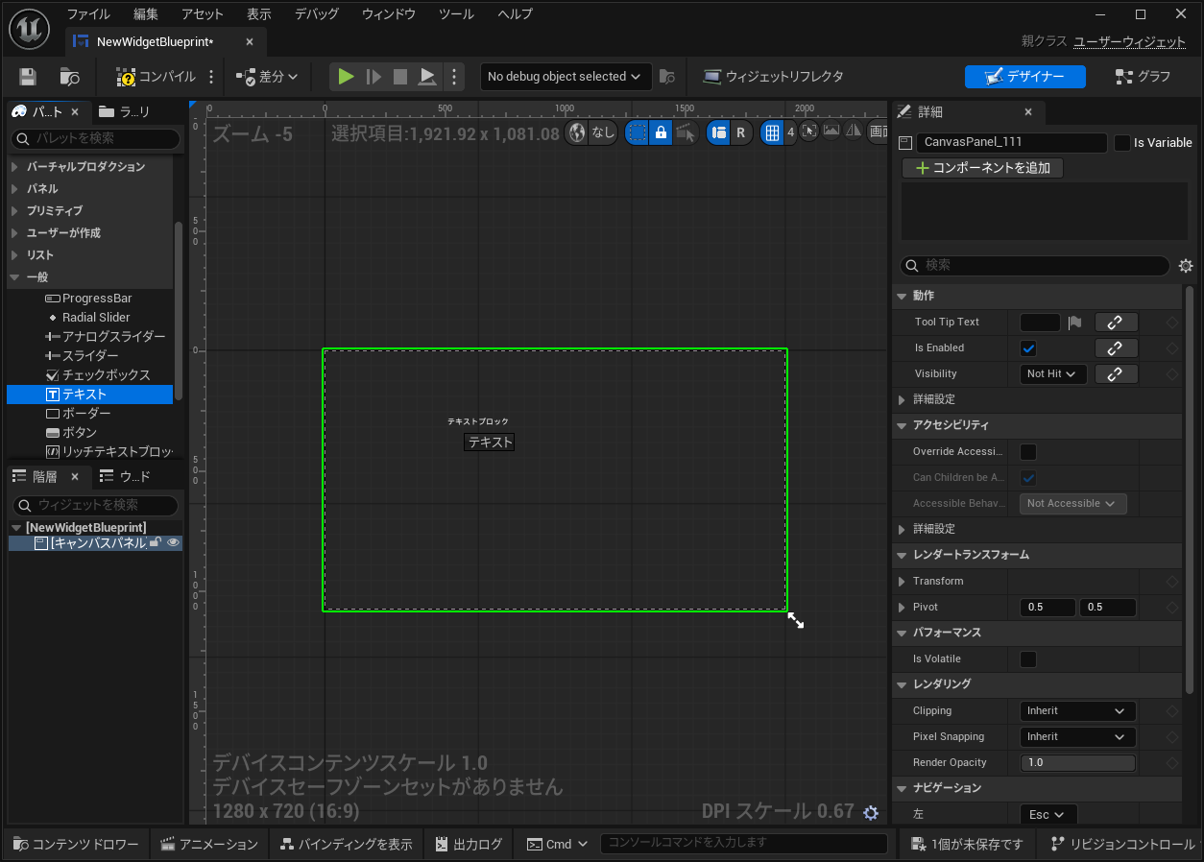Expand the Transform property row
This screenshot has height=862, width=1204.
[x=902, y=582]
